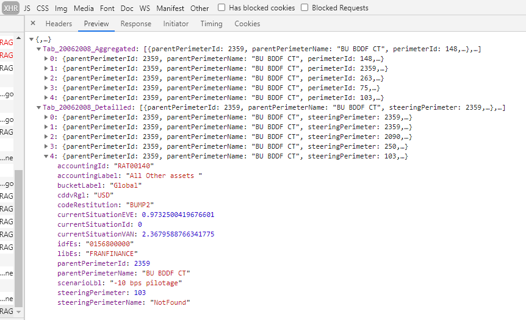
Task: Open the Initiator tab
Action: 176,24
